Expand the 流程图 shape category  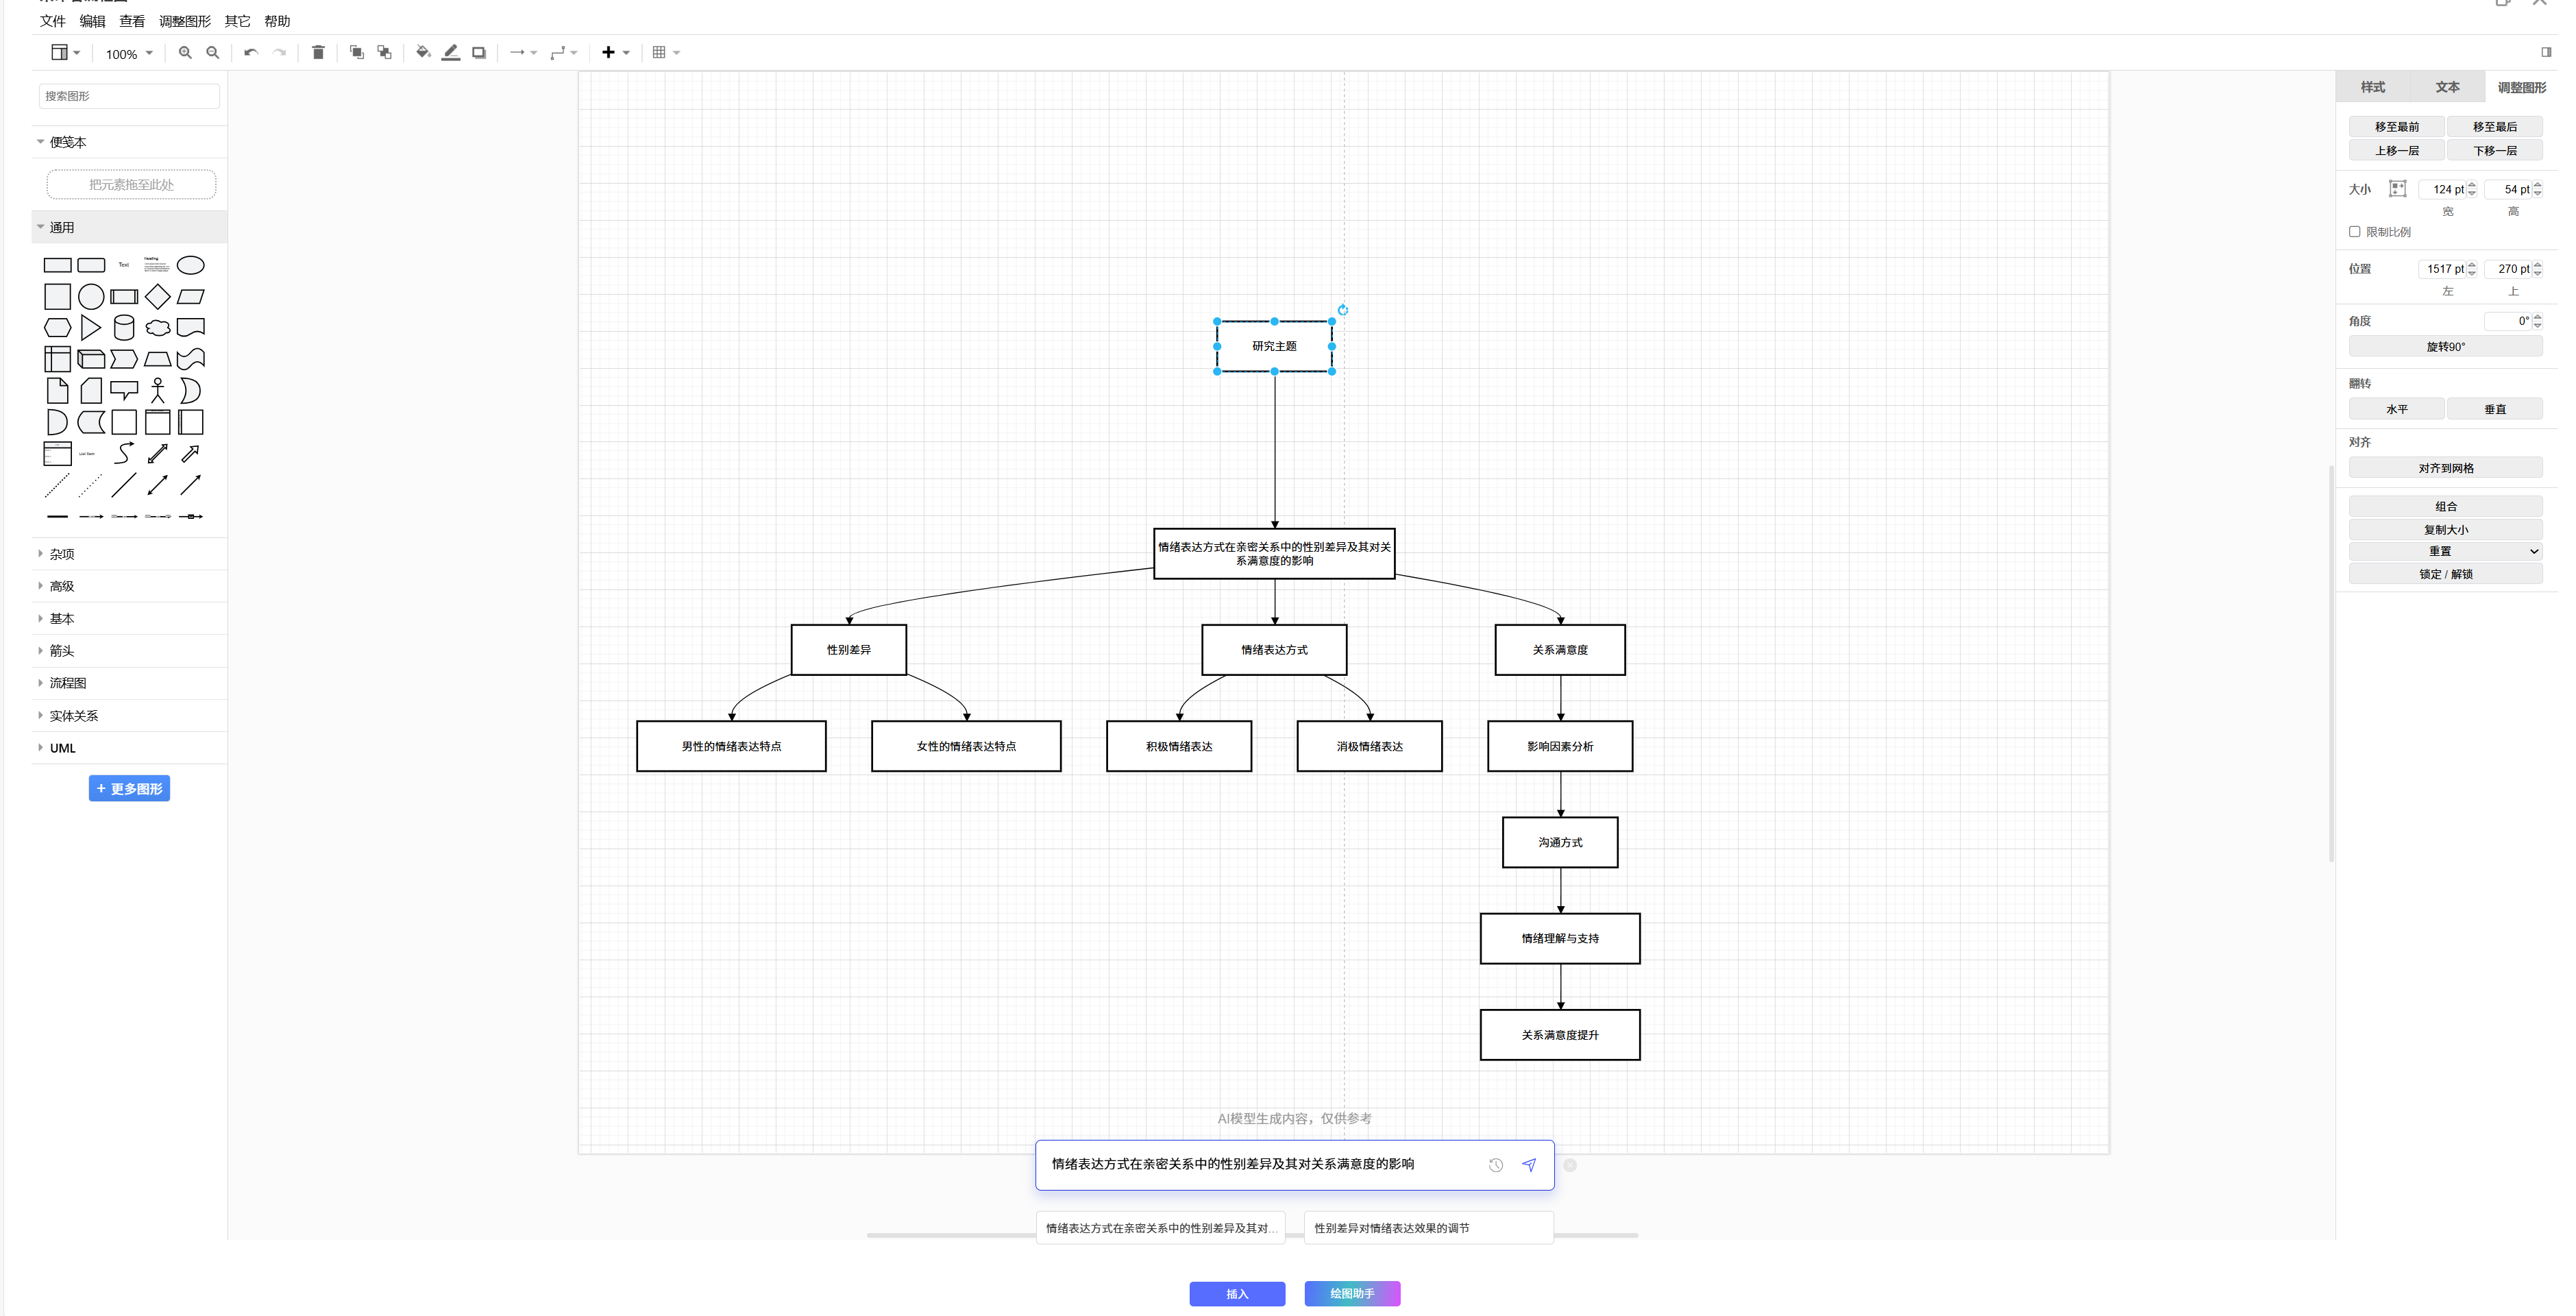(68, 683)
